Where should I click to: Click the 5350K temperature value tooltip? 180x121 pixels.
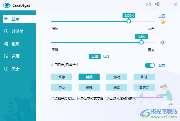pyautogui.click(x=129, y=15)
